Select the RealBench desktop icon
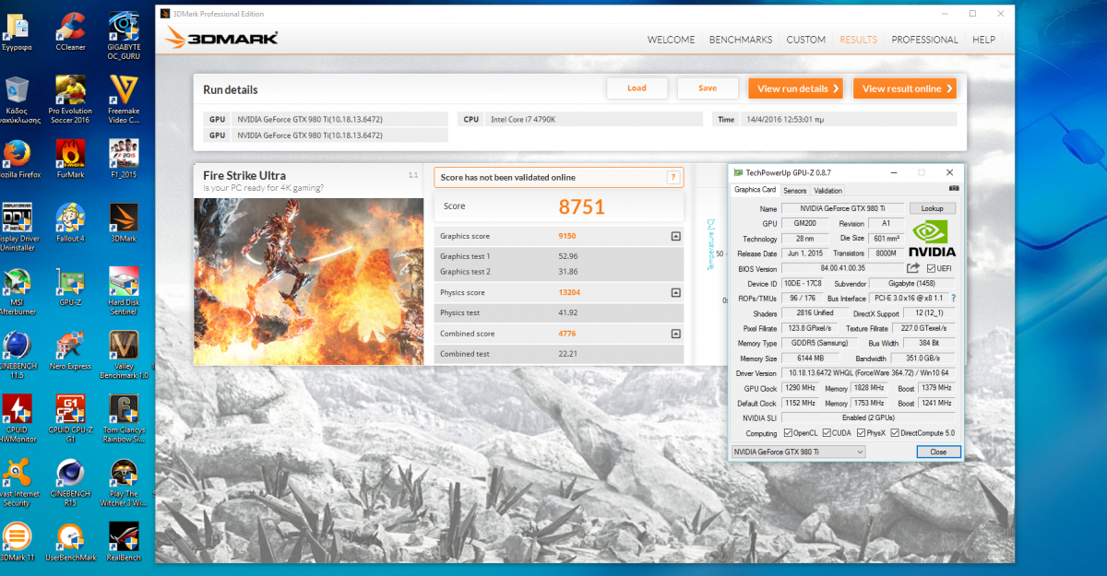The height and width of the screenshot is (576, 1107). [124, 542]
